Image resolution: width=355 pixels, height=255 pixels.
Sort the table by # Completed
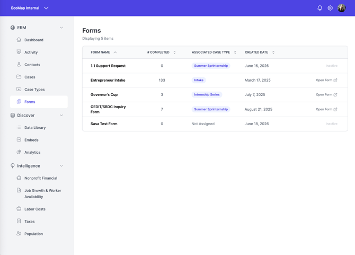174,52
